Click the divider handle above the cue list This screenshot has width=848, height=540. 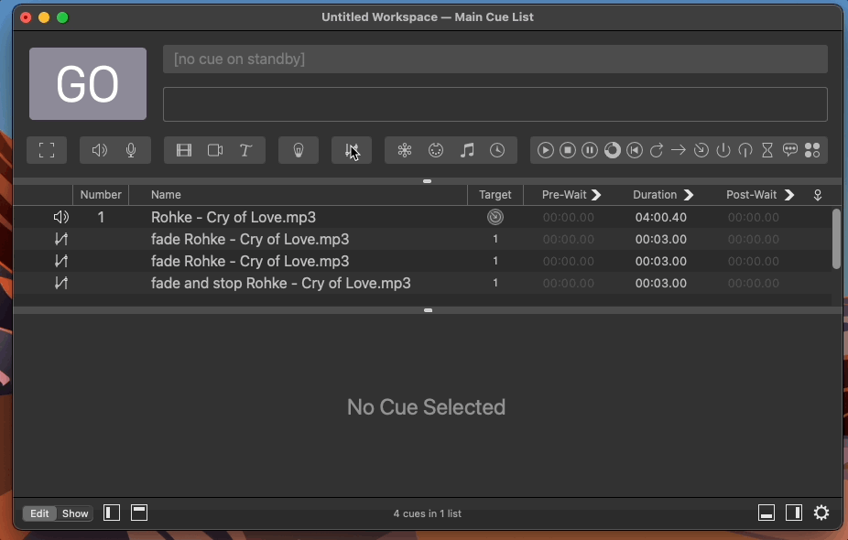tap(428, 181)
